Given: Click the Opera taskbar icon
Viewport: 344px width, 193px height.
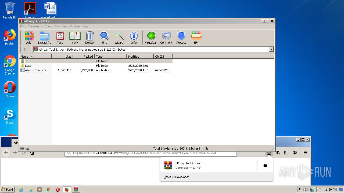Looking at the screenshot, I should [x=58, y=190].
